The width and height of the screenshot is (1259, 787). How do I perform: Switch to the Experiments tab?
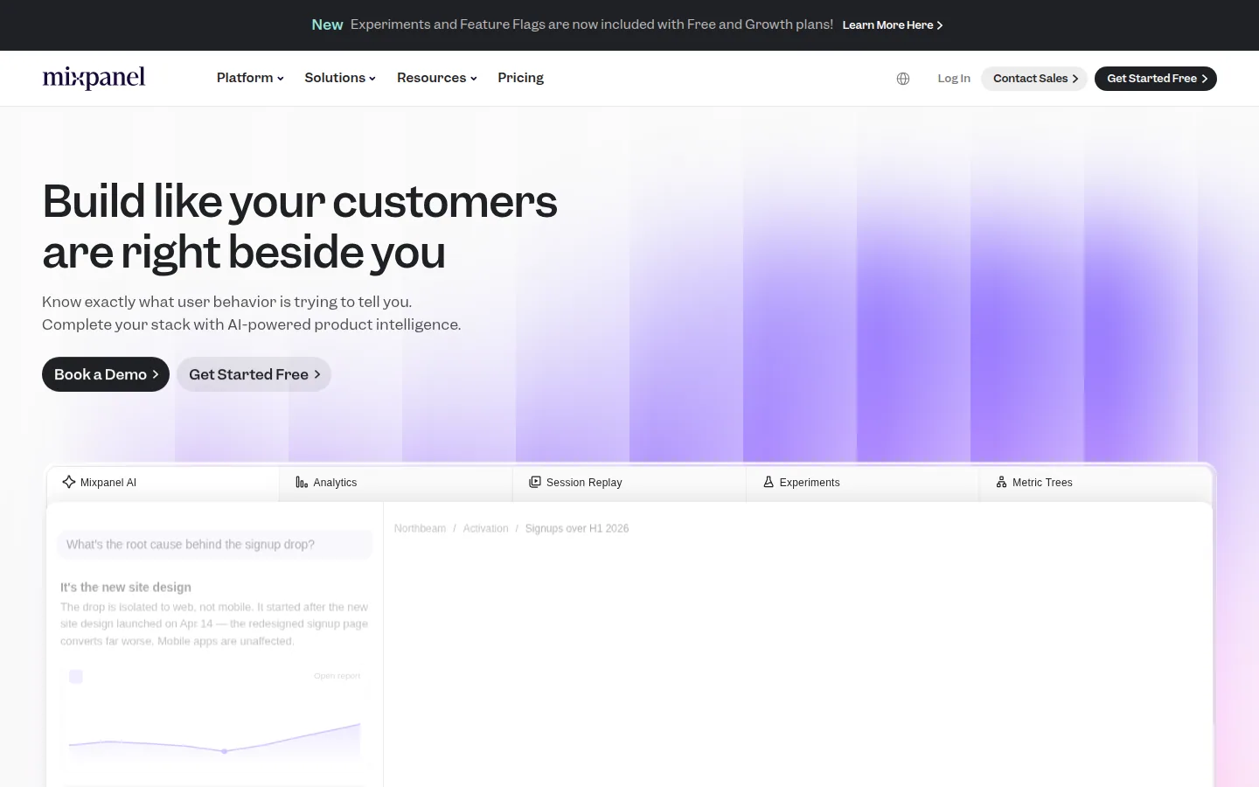(863, 483)
